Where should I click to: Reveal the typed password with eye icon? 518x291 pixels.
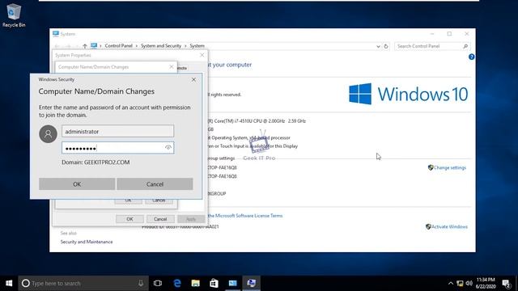(168, 147)
